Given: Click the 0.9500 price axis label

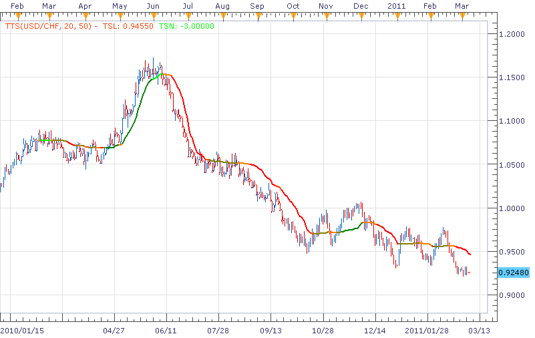Looking at the screenshot, I should 512,252.
